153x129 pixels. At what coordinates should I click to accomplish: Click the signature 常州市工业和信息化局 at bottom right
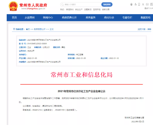(x=134, y=118)
